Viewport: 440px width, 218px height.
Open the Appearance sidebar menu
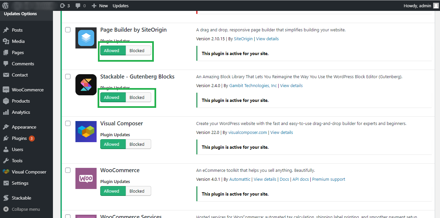coord(24,127)
